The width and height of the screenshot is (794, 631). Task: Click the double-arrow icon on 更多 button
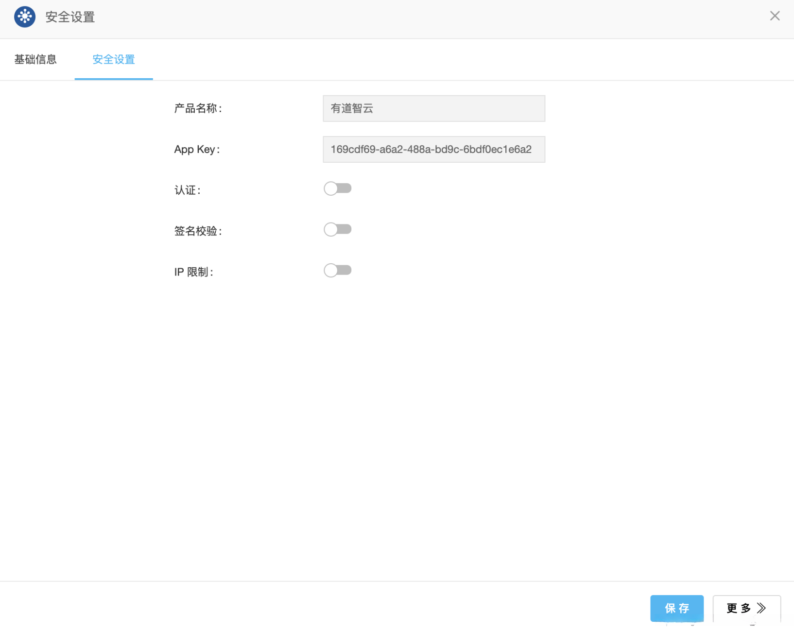coord(761,608)
